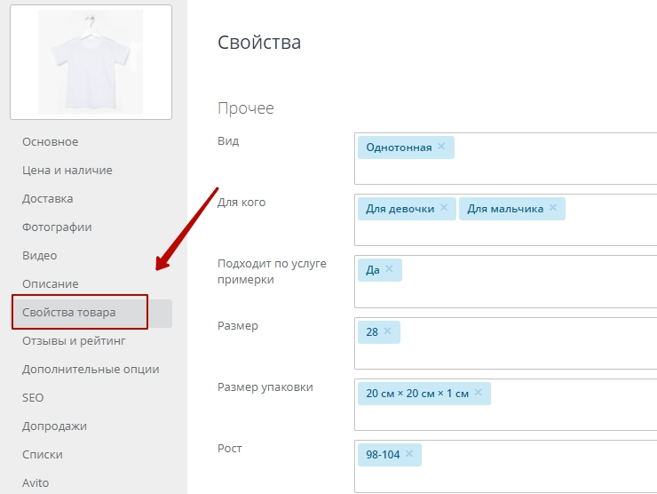
Task: Delete the Да tag from fitting service
Action: pyautogui.click(x=389, y=269)
